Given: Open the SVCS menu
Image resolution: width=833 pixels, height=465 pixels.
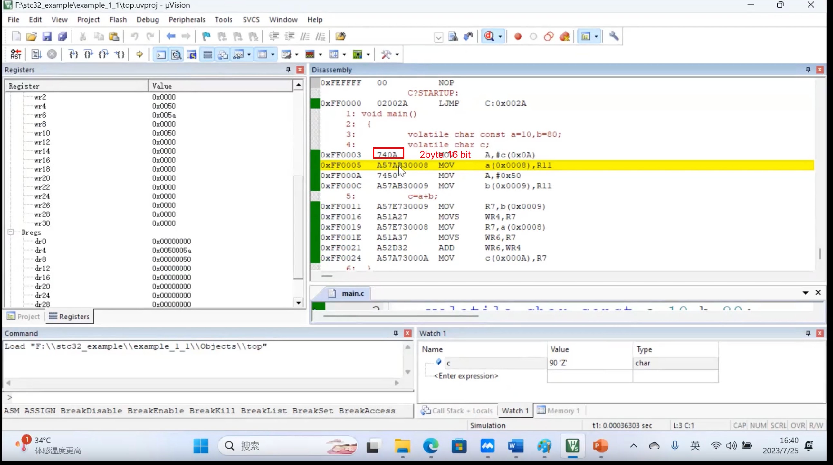Looking at the screenshot, I should 251,19.
